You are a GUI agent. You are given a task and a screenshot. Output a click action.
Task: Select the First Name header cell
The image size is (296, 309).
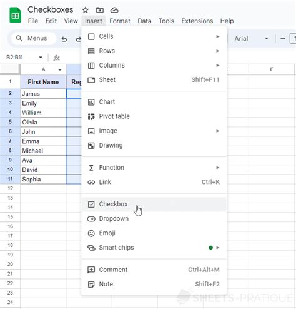pyautogui.click(x=43, y=82)
